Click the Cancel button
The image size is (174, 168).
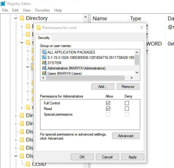click(x=107, y=157)
